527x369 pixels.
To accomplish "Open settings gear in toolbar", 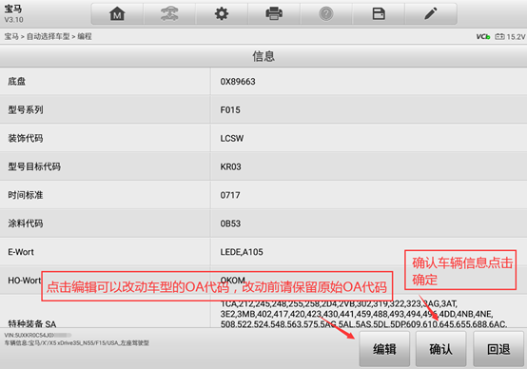I will tap(222, 14).
